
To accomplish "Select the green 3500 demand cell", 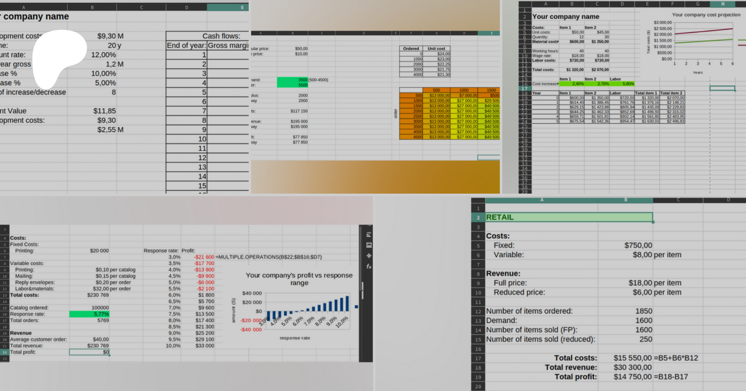I will point(293,80).
